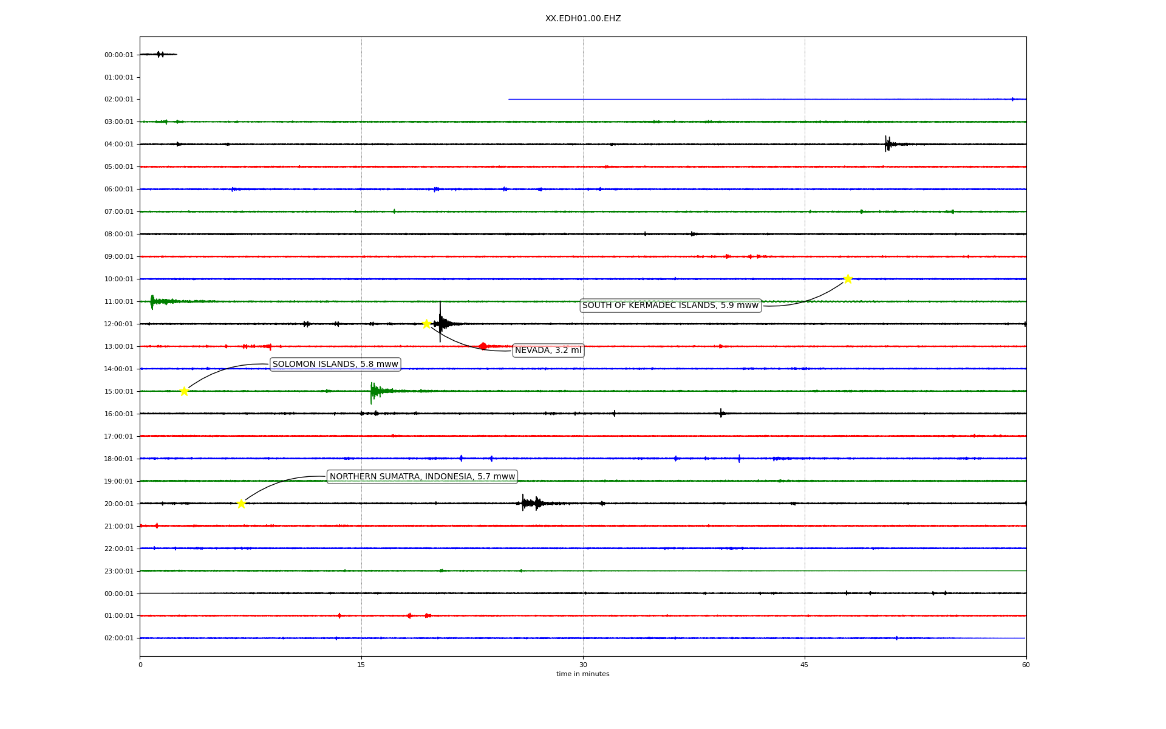Click the Solomon Islands yellow star marker
1166x729 pixels.
point(184,391)
